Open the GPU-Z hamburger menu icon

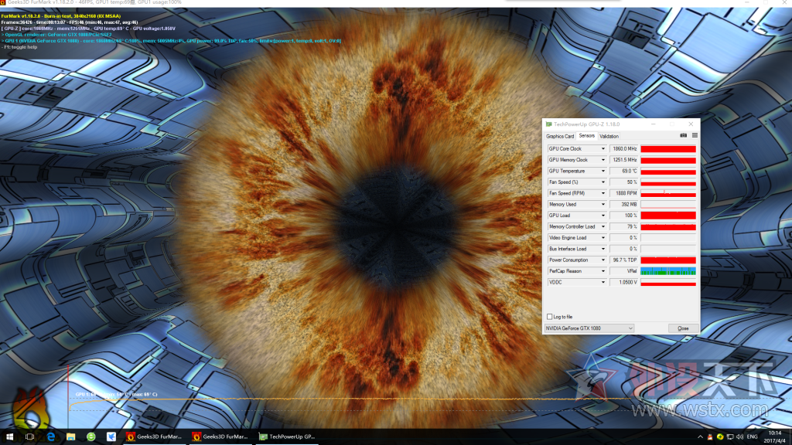(x=695, y=136)
